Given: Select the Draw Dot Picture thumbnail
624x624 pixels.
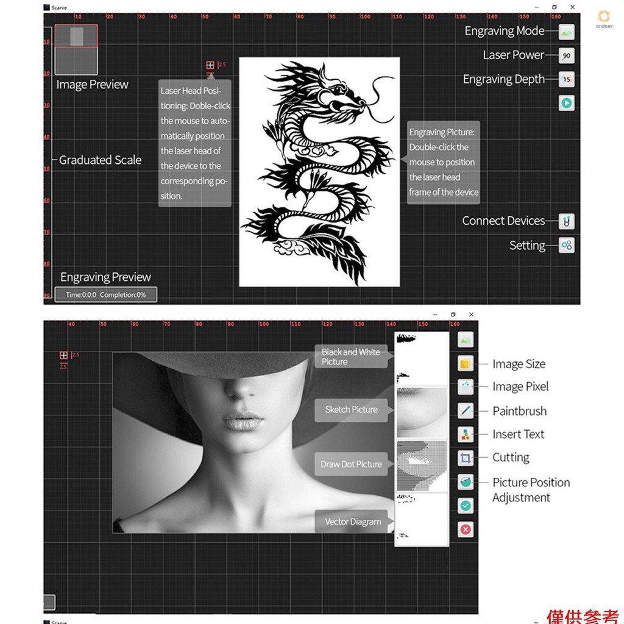Looking at the screenshot, I should click(x=421, y=466).
